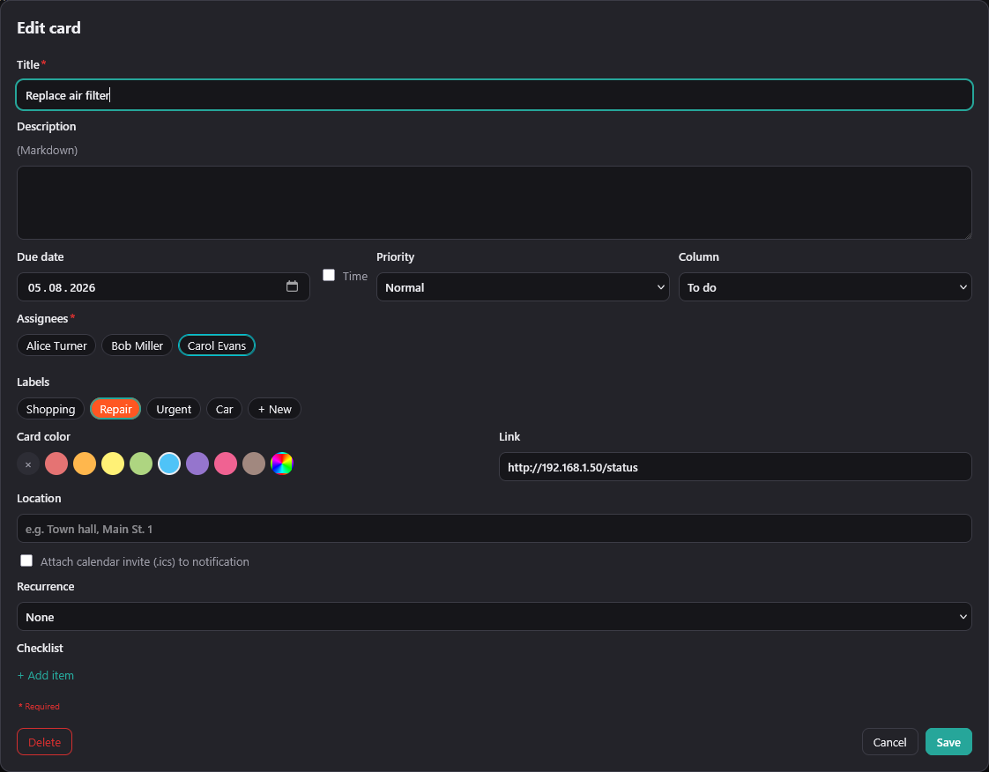Image resolution: width=989 pixels, height=772 pixels.
Task: Pick the purple card color
Action: click(197, 464)
